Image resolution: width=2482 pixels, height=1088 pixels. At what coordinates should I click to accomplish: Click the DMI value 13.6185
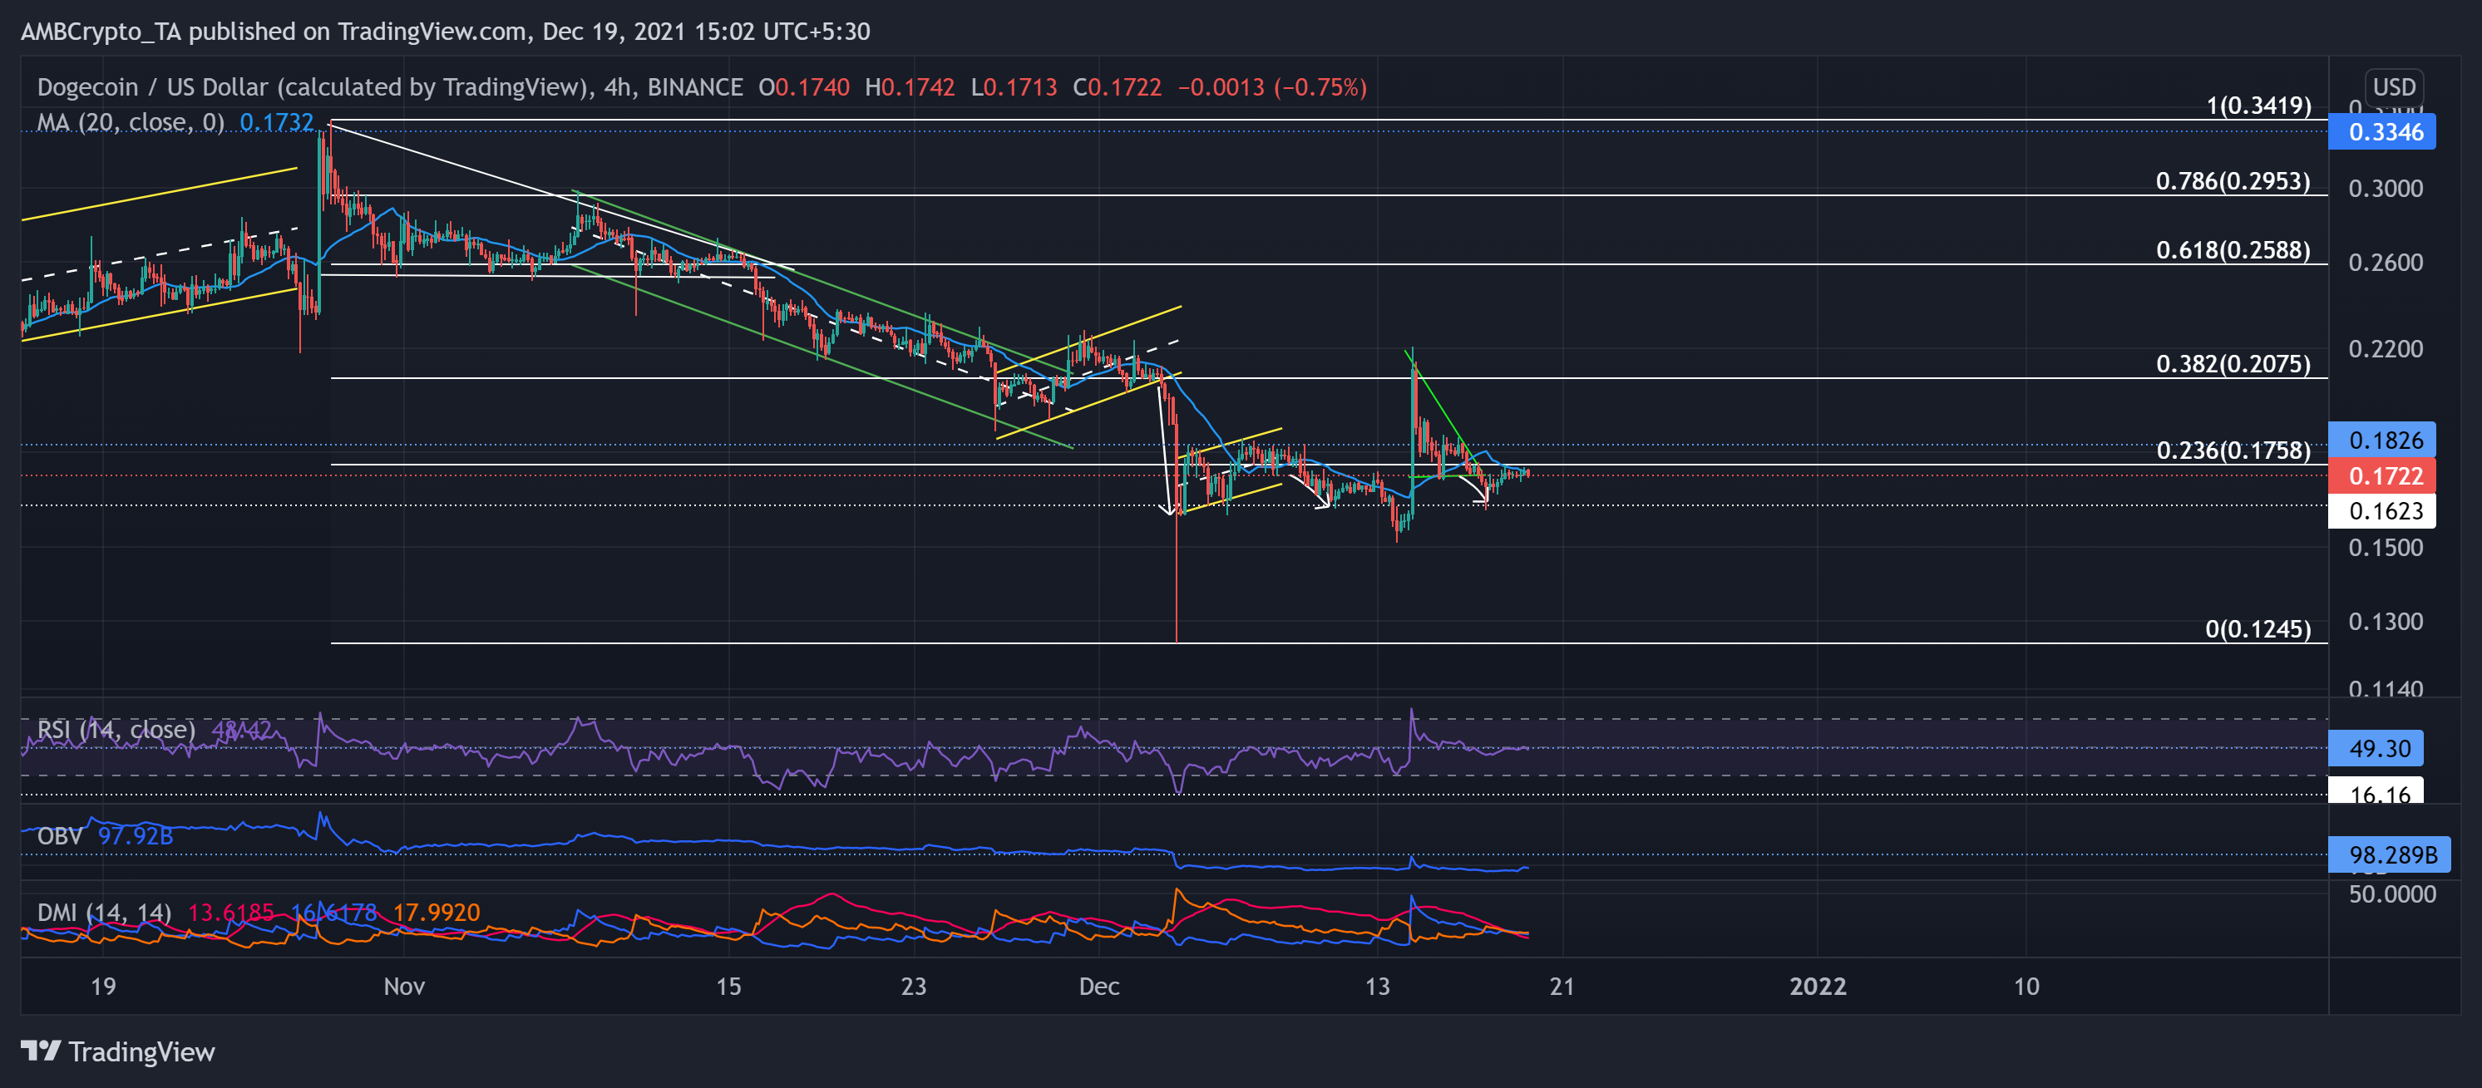(x=231, y=912)
